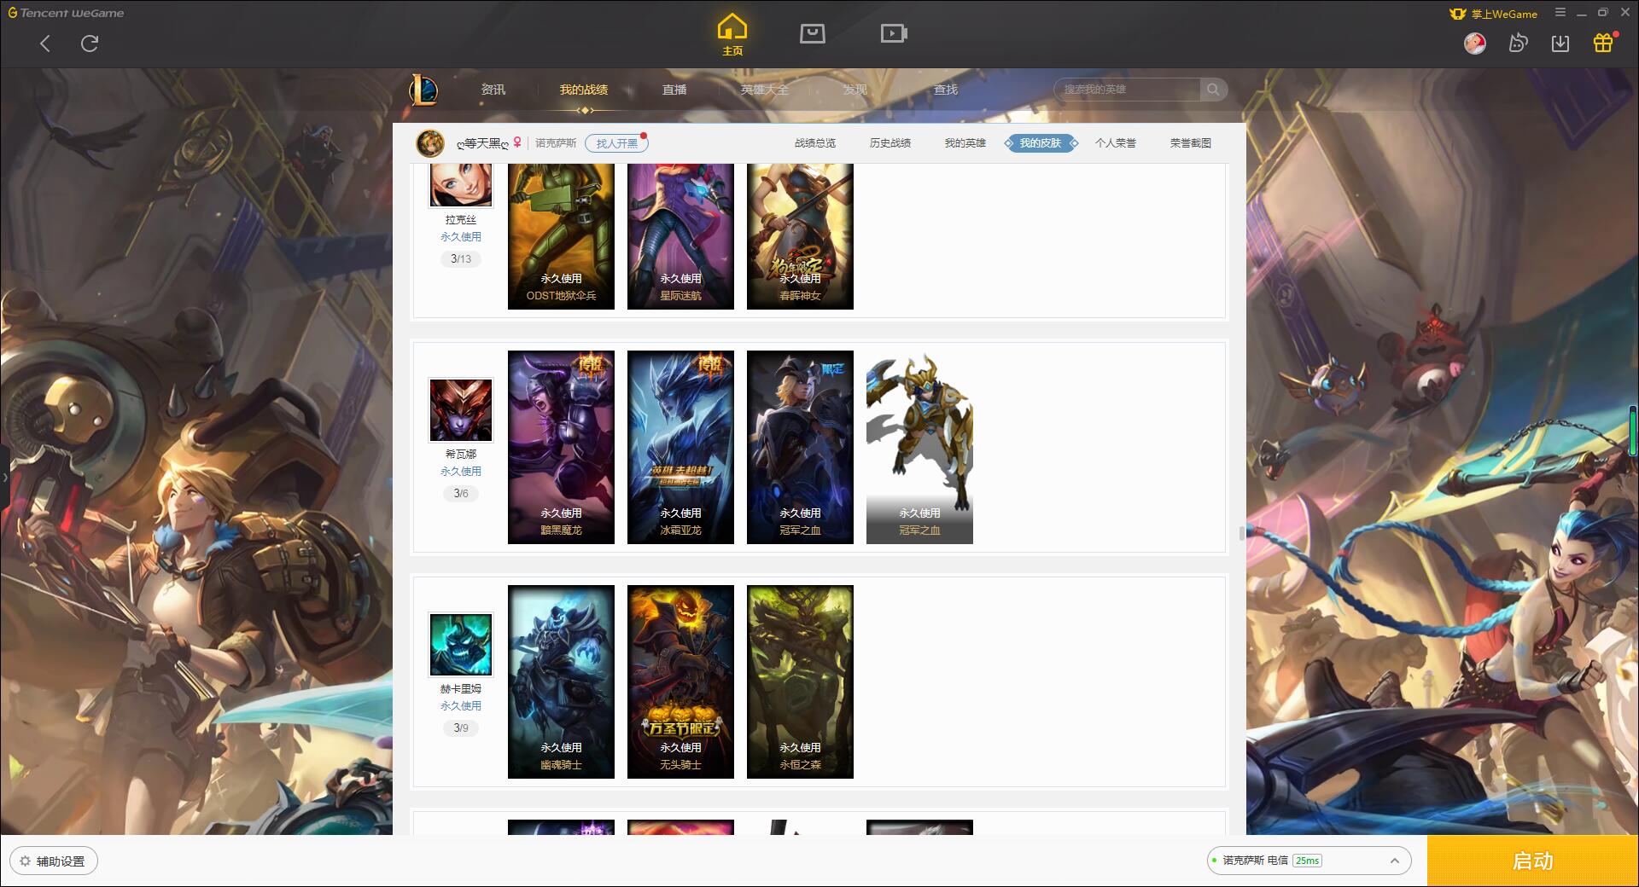
Task: Open the store bag icon in the top bar
Action: pos(812,33)
